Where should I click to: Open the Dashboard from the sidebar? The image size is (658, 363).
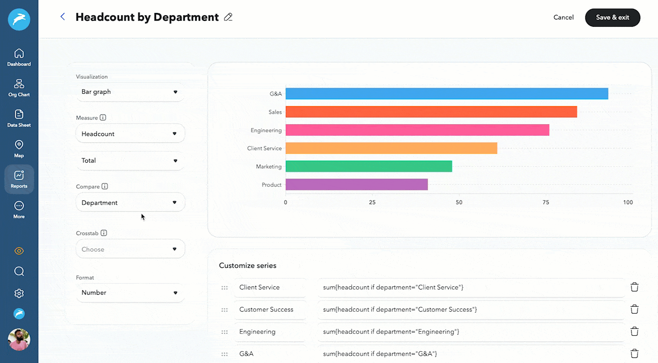click(19, 56)
